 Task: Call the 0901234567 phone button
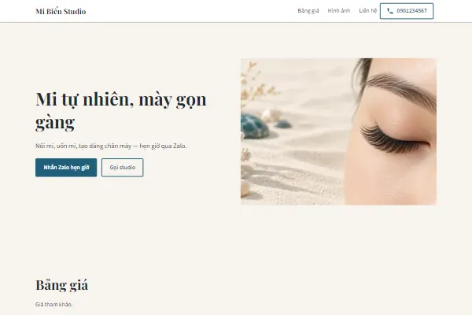coord(407,11)
